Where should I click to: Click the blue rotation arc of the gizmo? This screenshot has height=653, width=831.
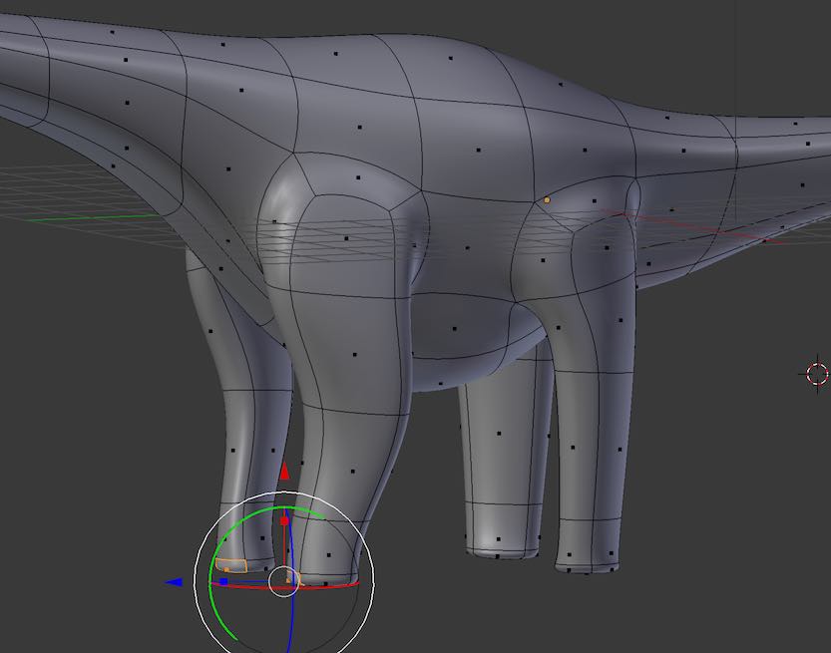click(x=293, y=614)
